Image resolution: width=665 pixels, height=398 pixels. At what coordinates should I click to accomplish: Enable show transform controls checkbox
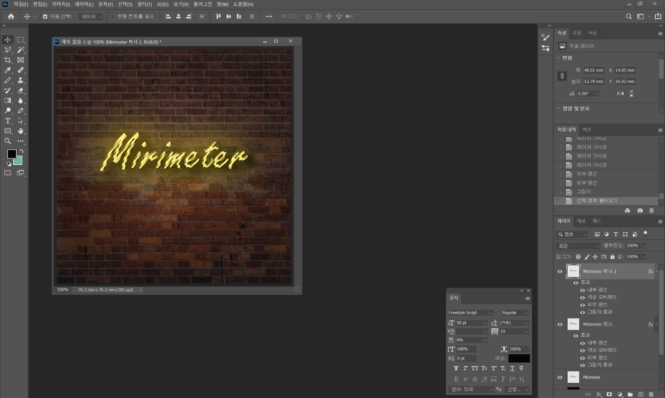(x=113, y=16)
